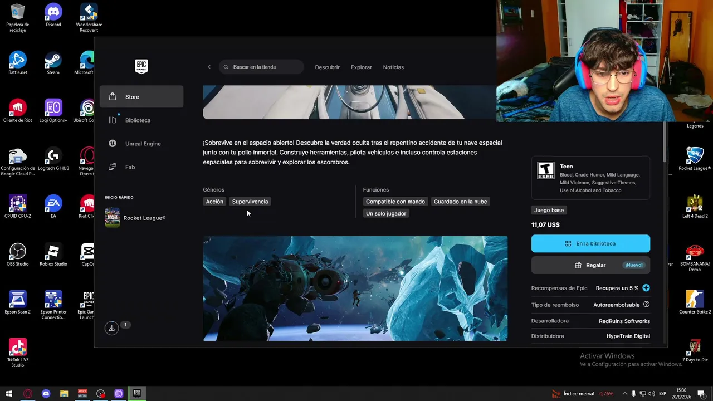Select the Counter-Strike 2 desktop icon

695,303
